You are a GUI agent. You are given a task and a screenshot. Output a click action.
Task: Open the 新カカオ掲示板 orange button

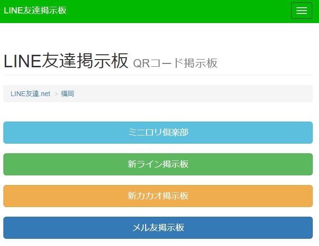[158, 196]
